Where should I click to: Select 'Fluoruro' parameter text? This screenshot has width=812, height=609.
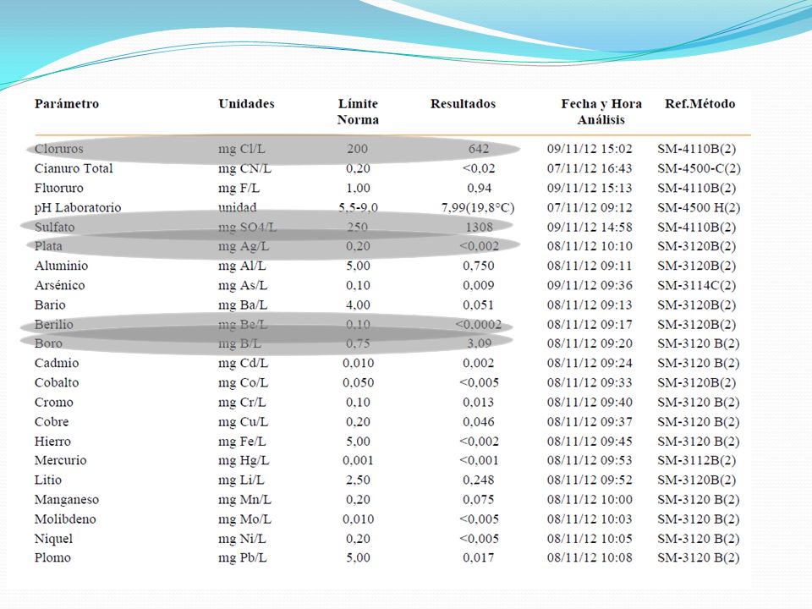pyautogui.click(x=58, y=188)
